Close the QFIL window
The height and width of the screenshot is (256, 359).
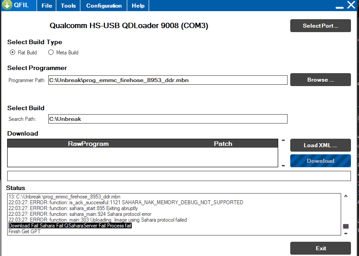(351, 5)
